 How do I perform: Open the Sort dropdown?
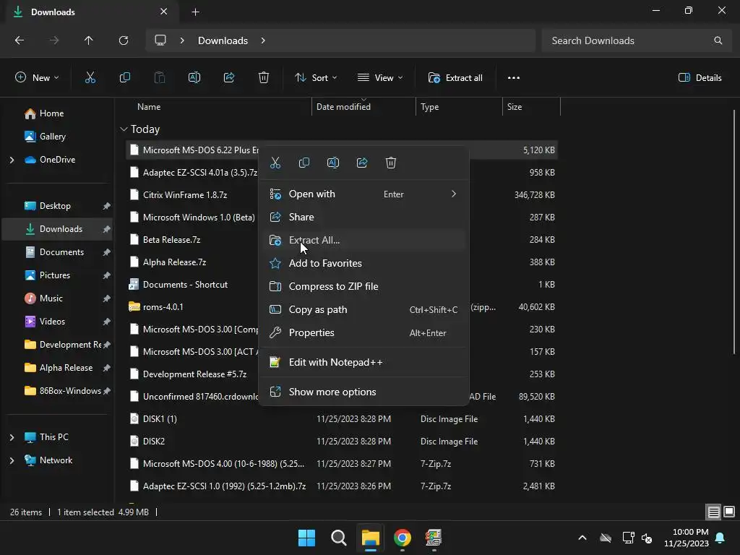[x=316, y=78]
